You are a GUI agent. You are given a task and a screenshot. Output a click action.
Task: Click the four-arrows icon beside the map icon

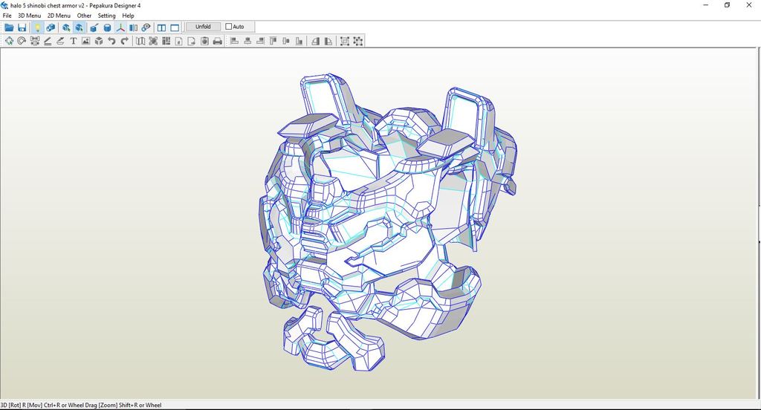153,42
